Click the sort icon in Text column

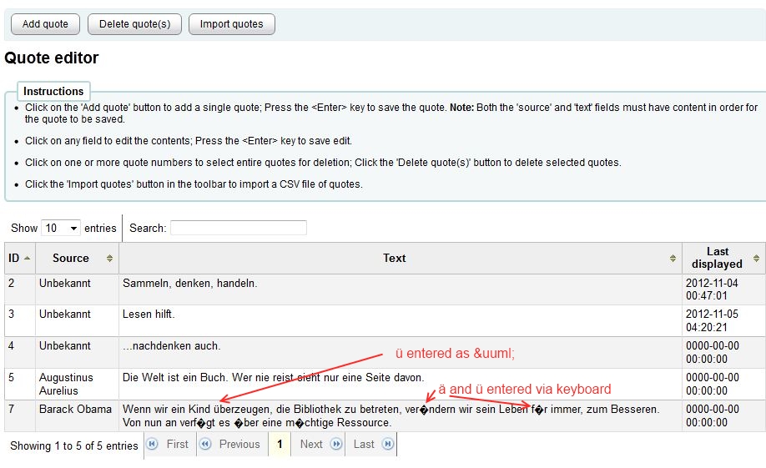pyautogui.click(x=673, y=259)
